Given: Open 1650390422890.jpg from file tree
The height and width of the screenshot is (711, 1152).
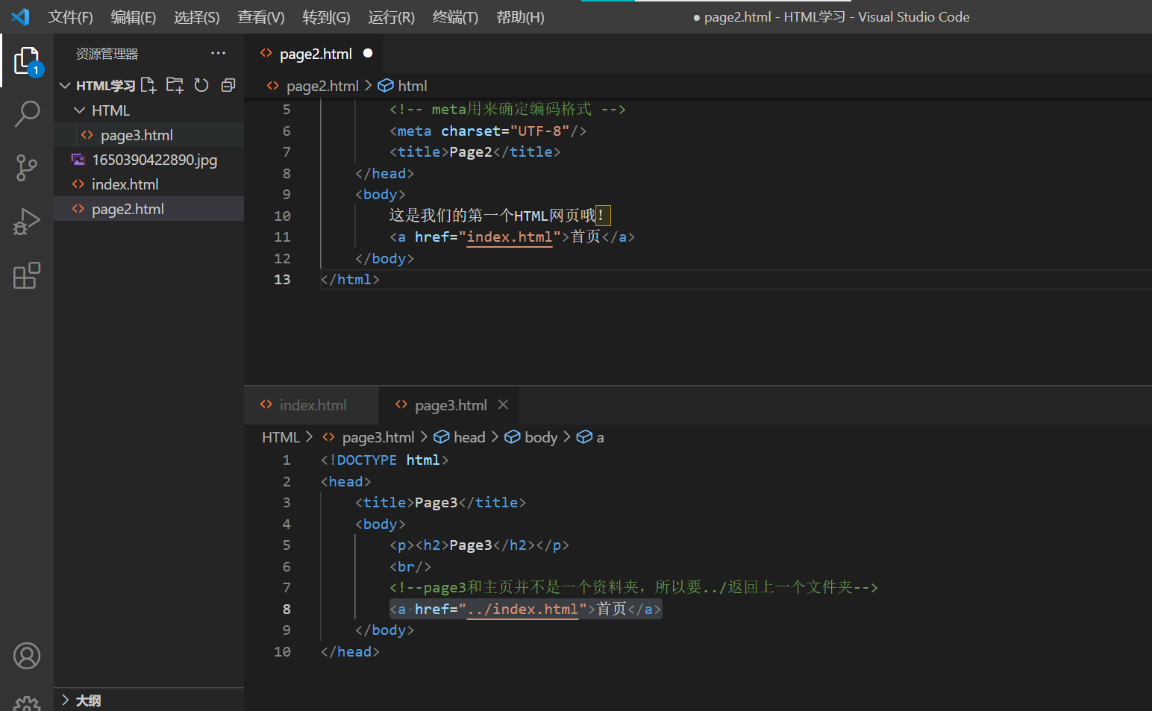Looking at the screenshot, I should click(154, 160).
